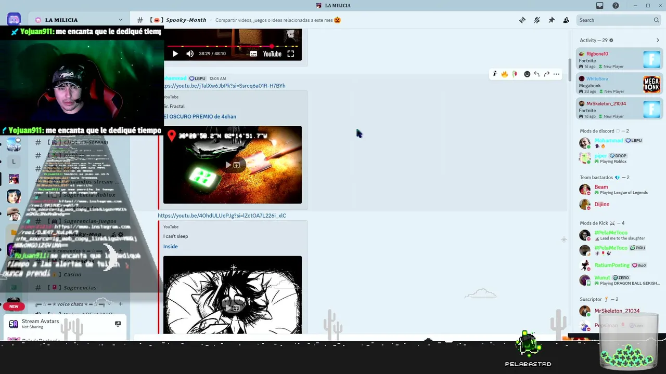The image size is (666, 374).
Task: Open MrSkeleton_21034 Fortnite activity card
Action: pos(619,110)
